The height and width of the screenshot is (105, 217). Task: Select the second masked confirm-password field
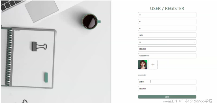[167, 28]
